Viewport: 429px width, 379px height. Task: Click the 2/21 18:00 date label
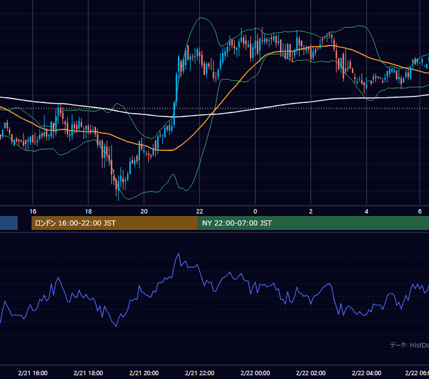pyautogui.click(x=88, y=373)
